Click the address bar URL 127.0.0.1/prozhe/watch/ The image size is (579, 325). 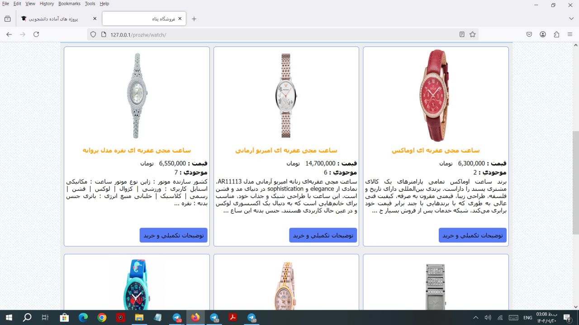click(138, 35)
